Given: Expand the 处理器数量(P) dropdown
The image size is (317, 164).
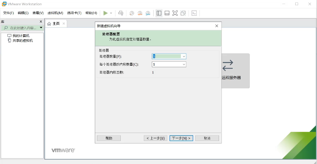Looking at the screenshot, I should click(x=184, y=56).
